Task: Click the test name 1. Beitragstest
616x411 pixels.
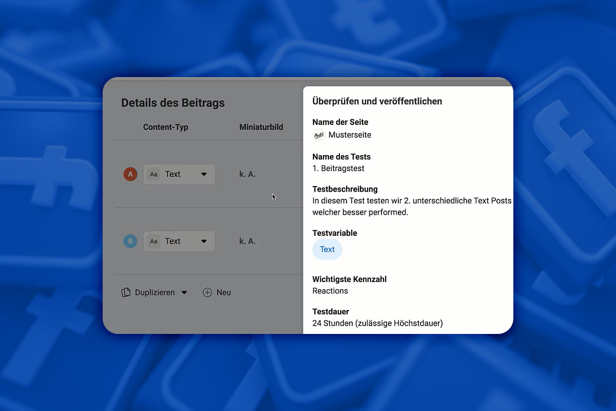Action: (339, 168)
